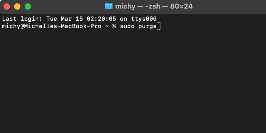Screen dimensions: 266x133
Task: Click the tilde directory in the prompt
Action: (x=106, y=26)
